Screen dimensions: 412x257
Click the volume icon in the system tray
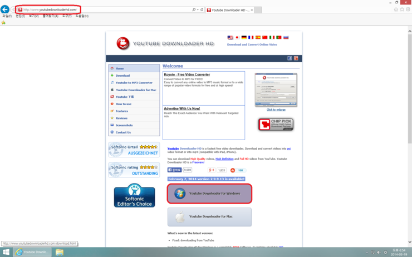(x=379, y=253)
